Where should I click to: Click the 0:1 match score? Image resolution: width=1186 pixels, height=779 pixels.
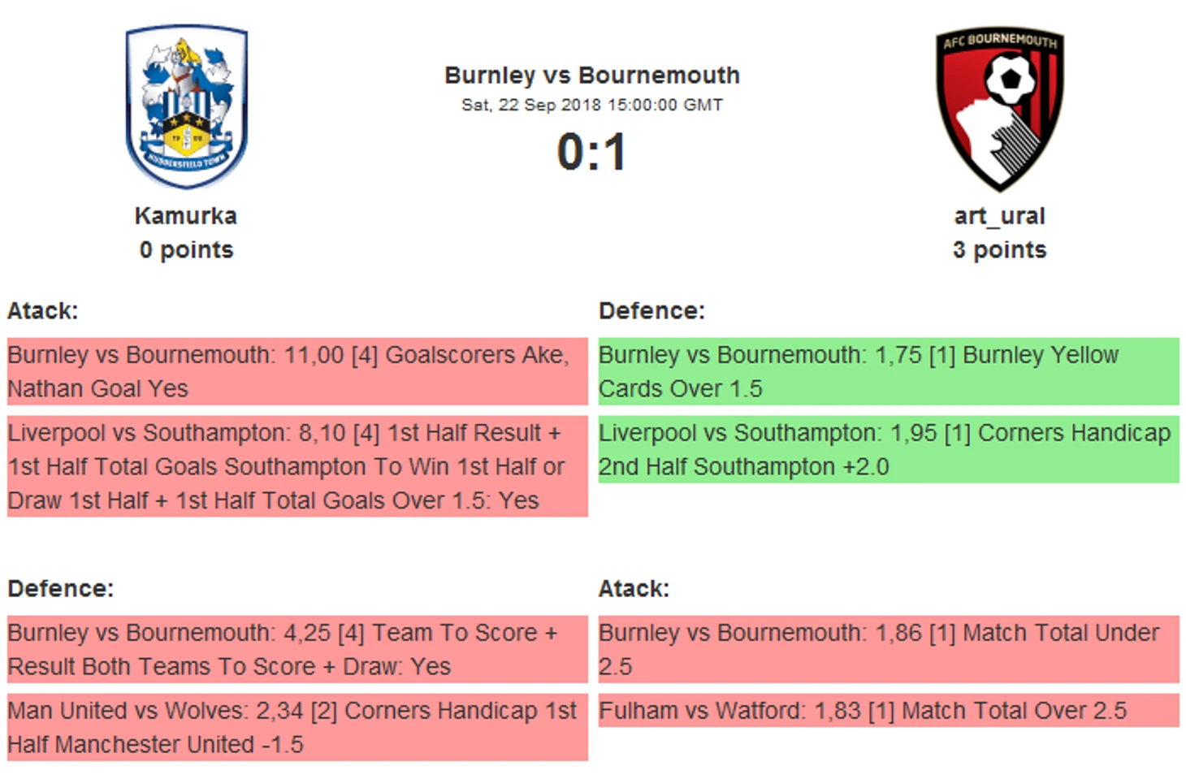(592, 152)
